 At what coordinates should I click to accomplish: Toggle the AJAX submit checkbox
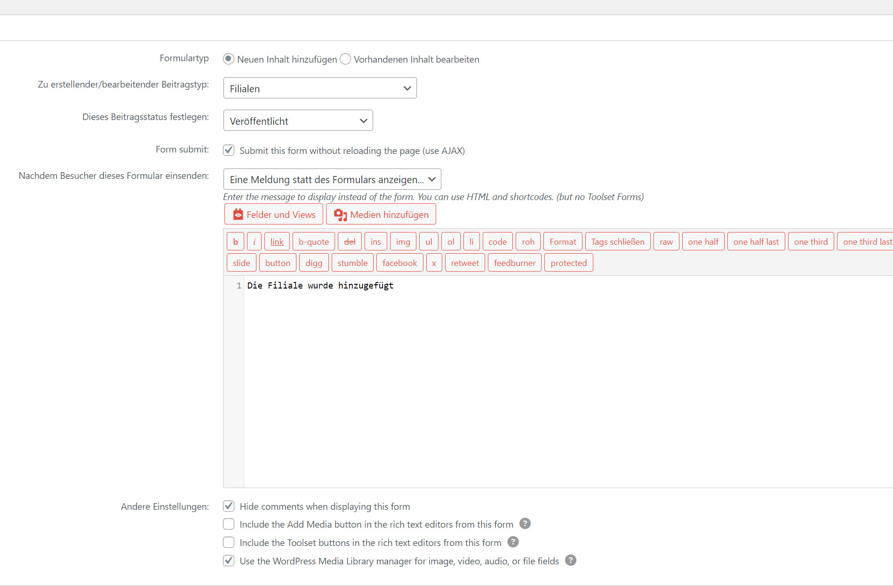pyautogui.click(x=229, y=150)
